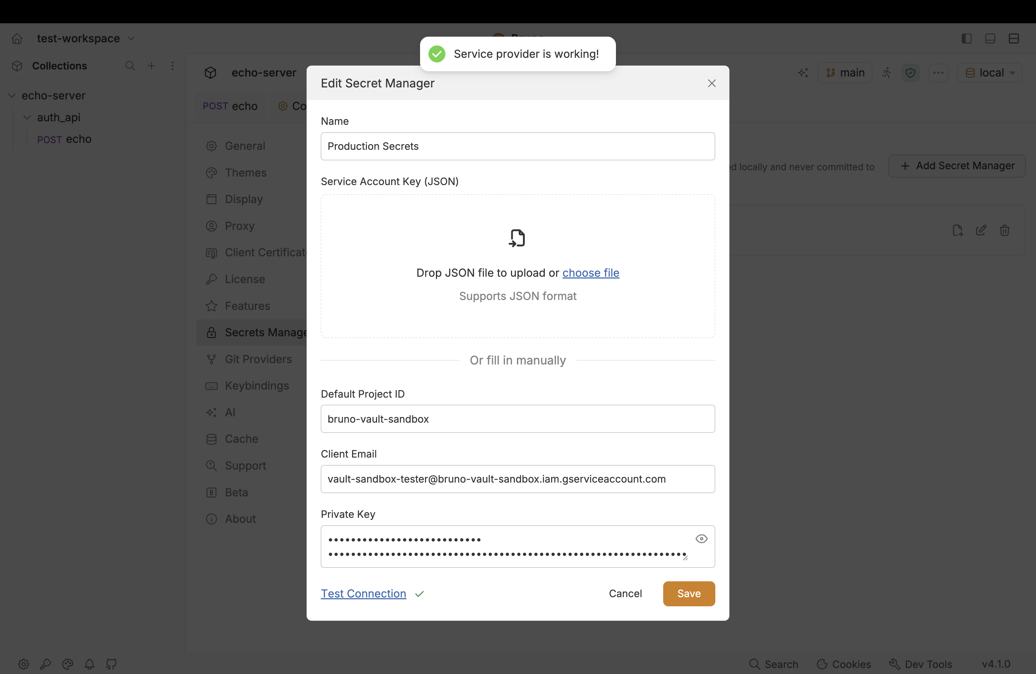Click the choose file link
1036x674 pixels.
(591, 272)
